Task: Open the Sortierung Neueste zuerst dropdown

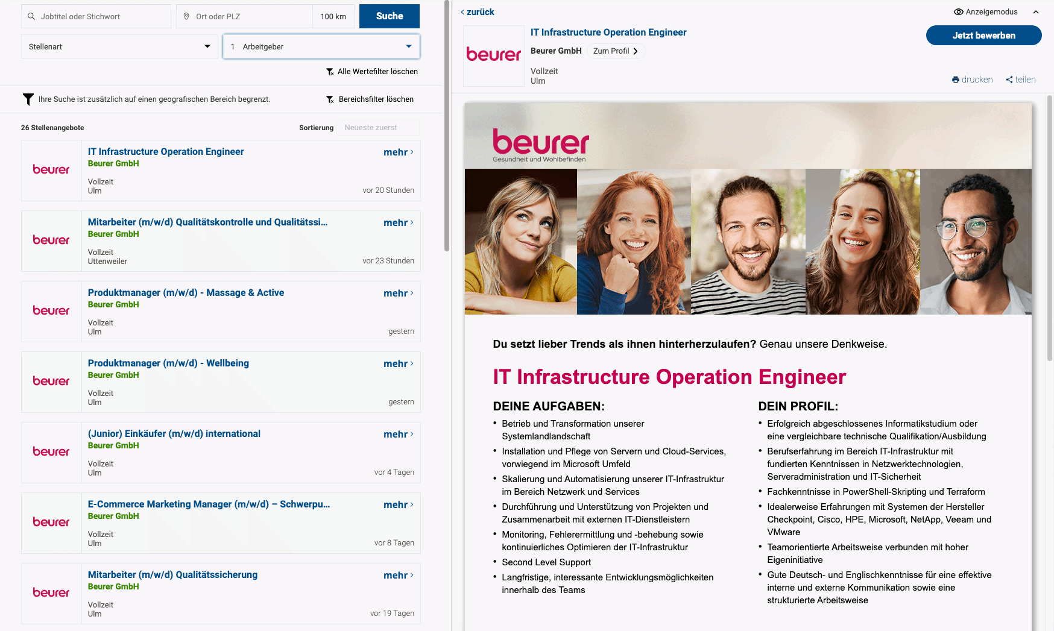Action: point(377,128)
